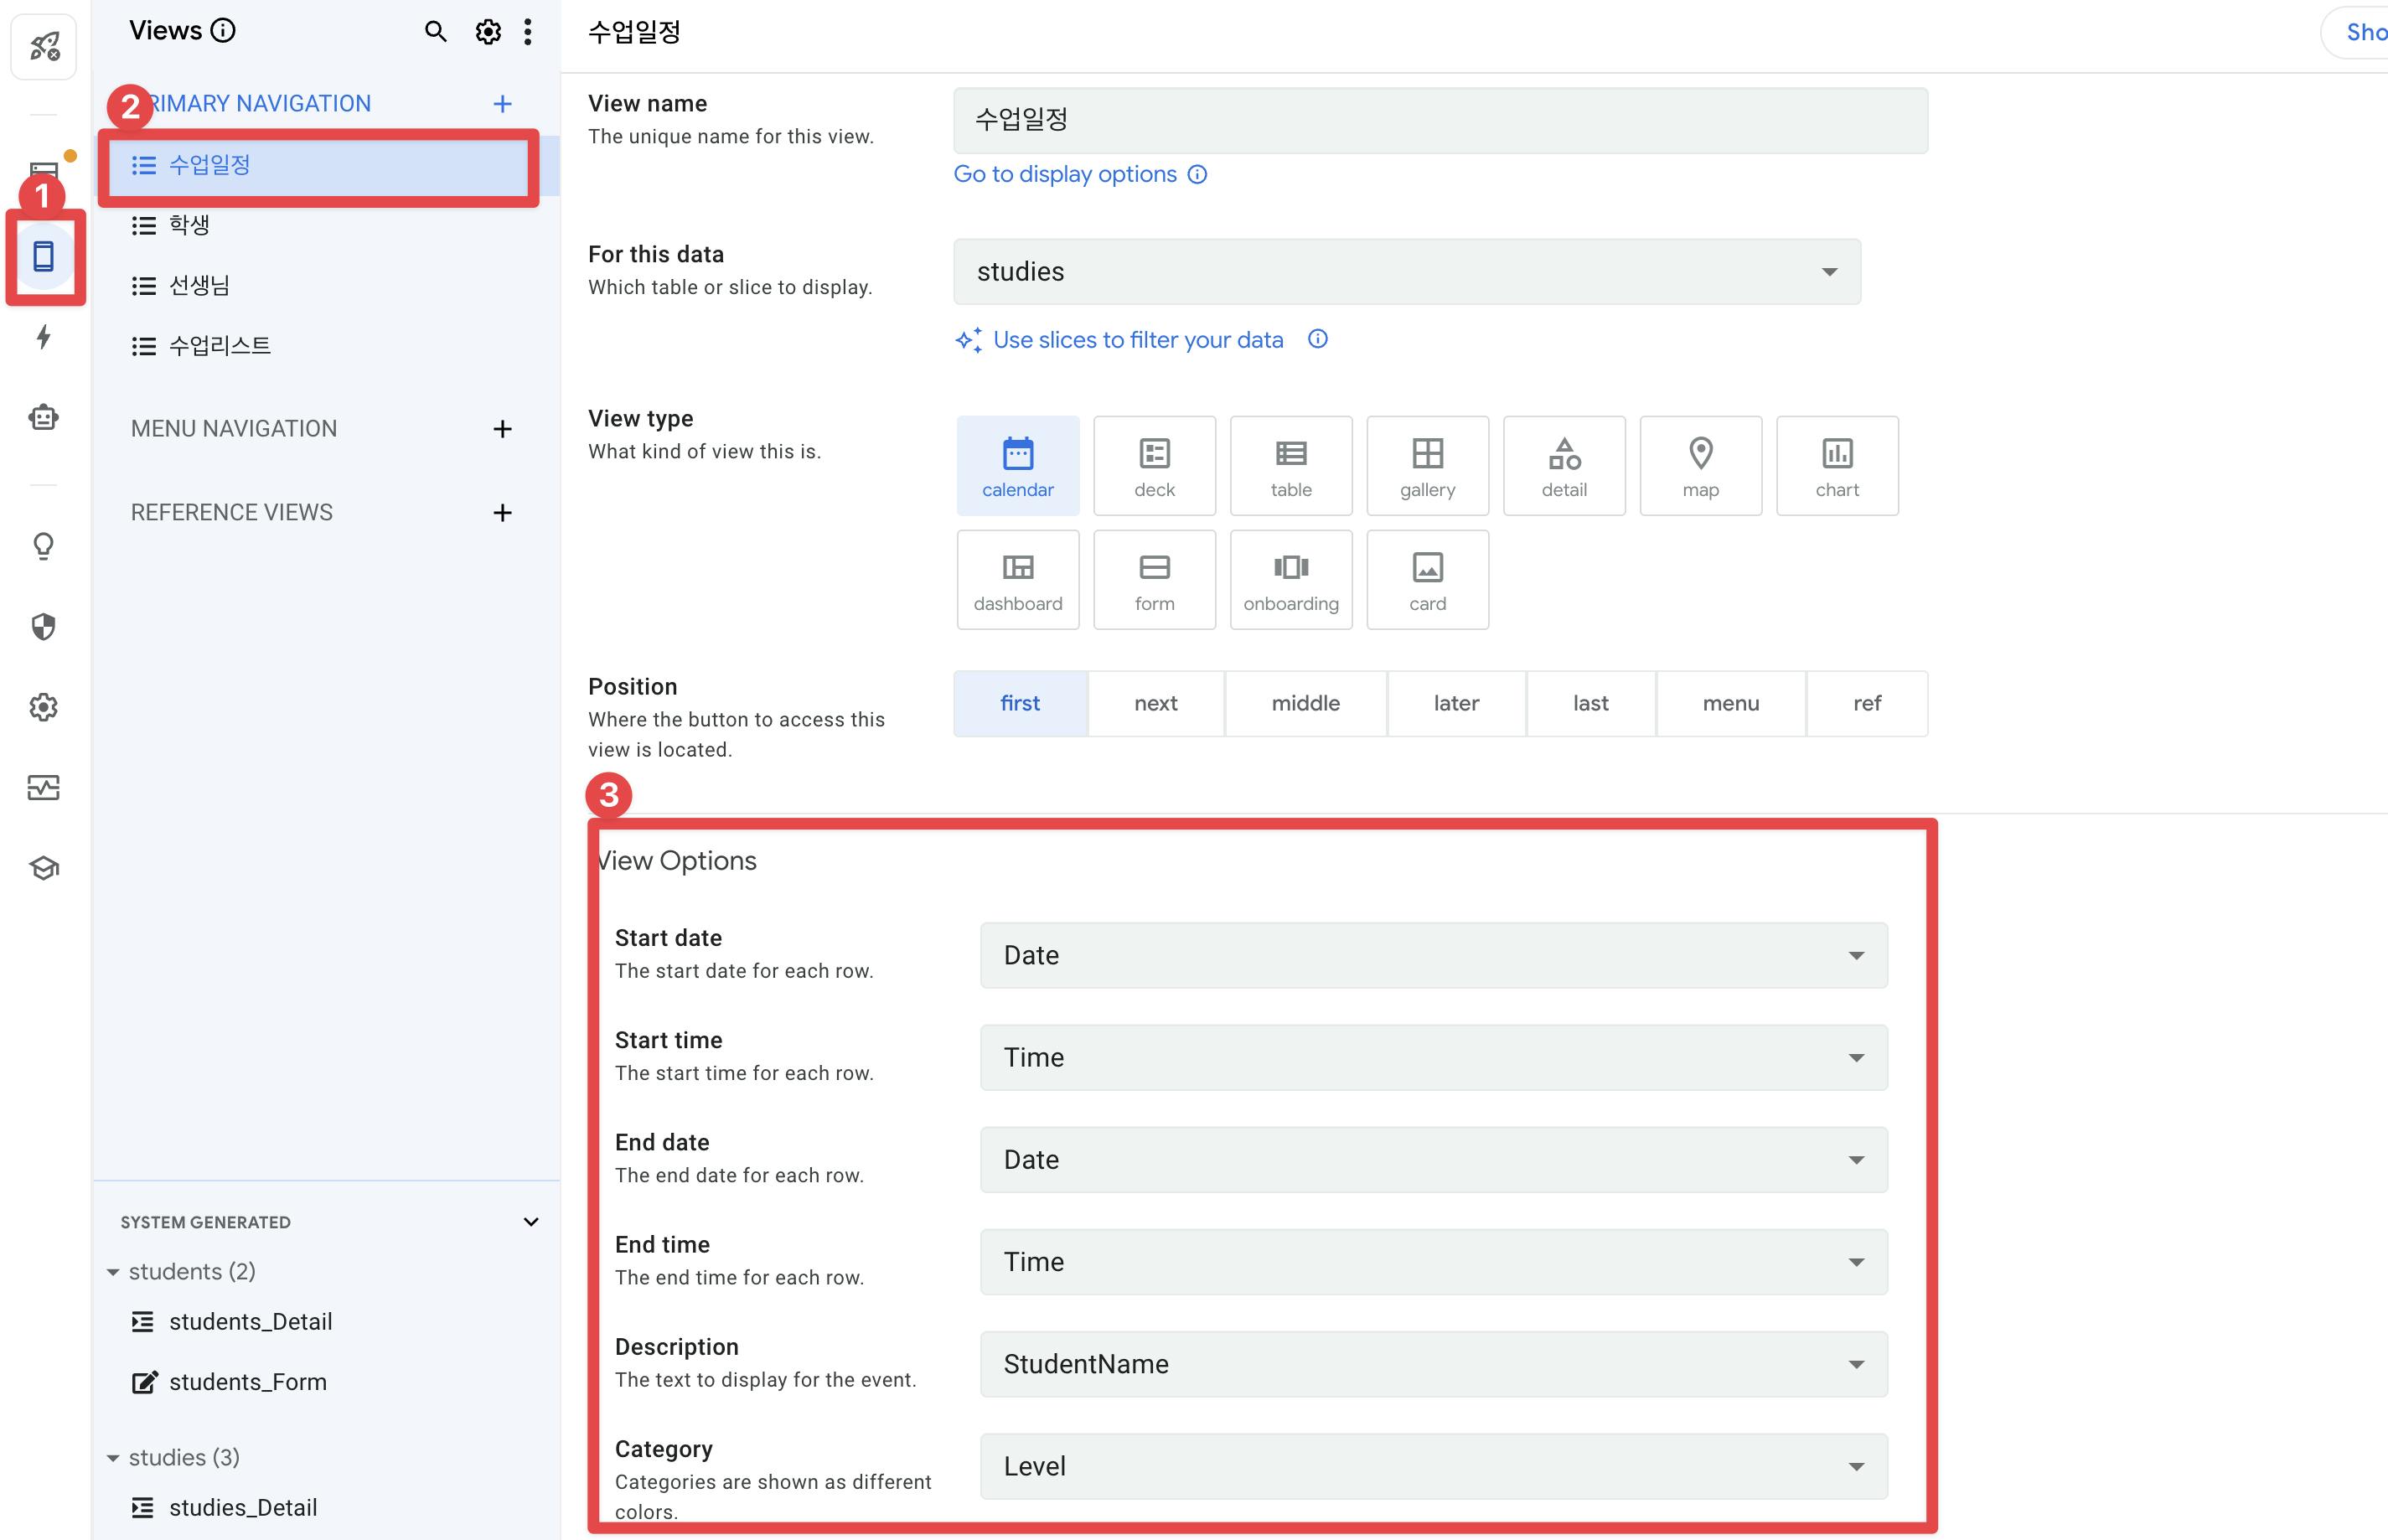Open the Security shield section
Viewport: 2388px width, 1540px height.
pyautogui.click(x=43, y=627)
